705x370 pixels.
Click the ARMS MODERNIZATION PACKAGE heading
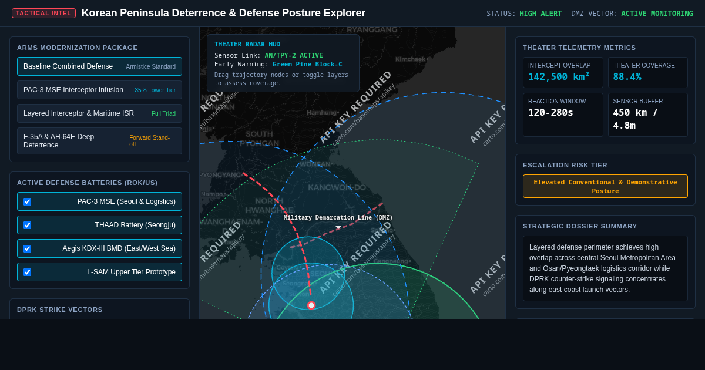[78, 48]
